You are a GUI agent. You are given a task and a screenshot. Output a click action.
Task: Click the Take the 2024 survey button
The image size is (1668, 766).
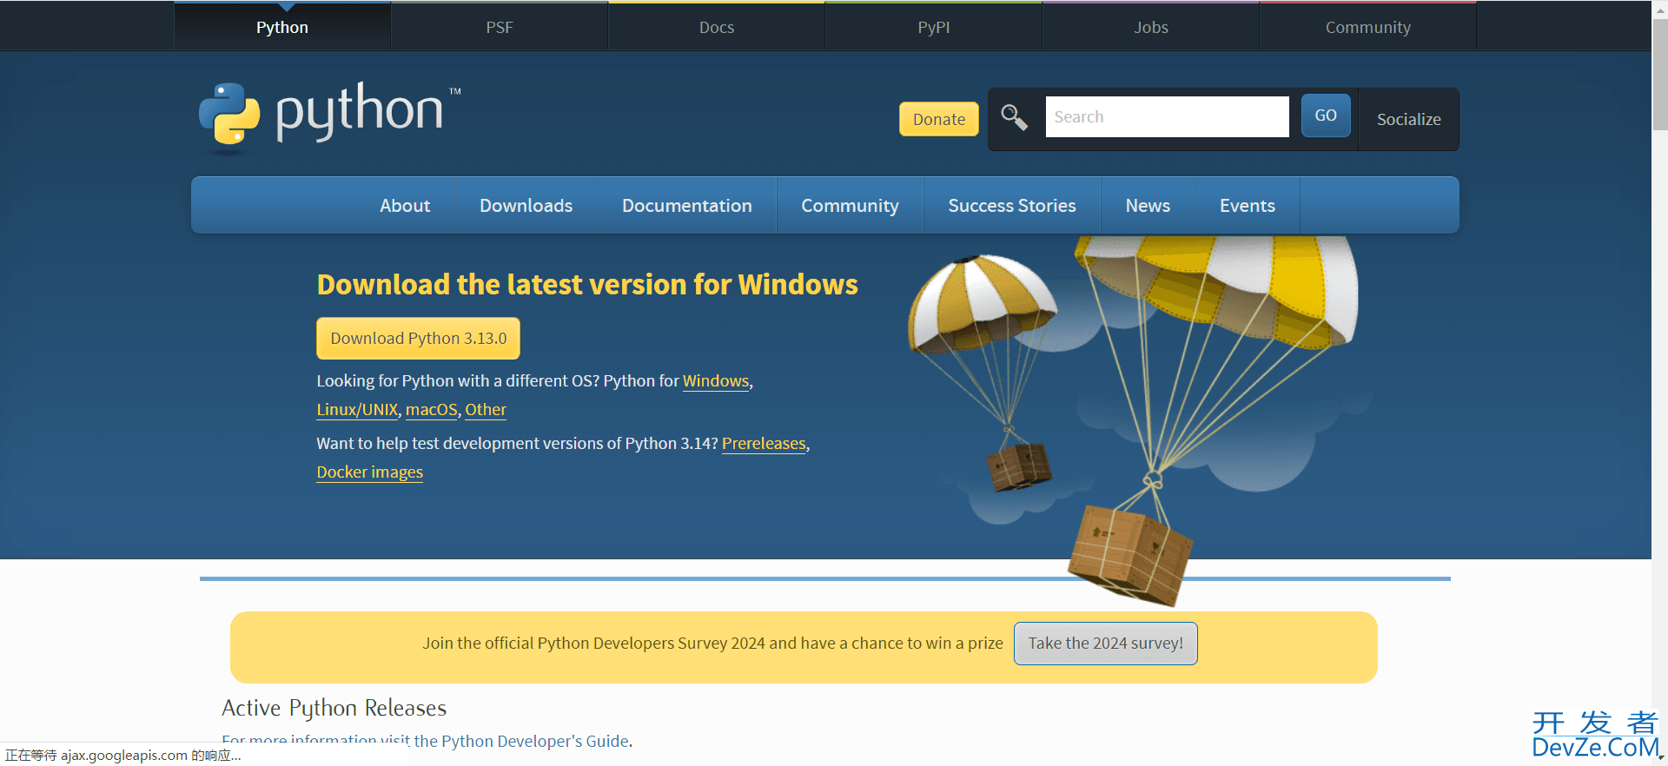click(x=1106, y=644)
